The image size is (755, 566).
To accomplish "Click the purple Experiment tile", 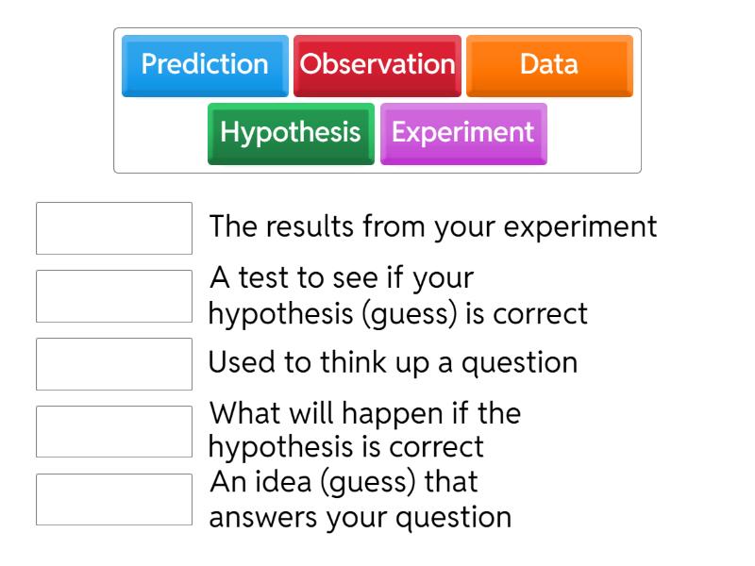I will click(x=461, y=132).
